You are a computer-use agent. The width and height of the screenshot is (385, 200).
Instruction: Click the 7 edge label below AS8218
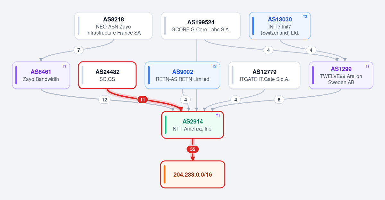[79, 50]
